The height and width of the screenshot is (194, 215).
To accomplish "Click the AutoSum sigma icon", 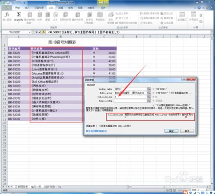I will (x=18, y=15).
